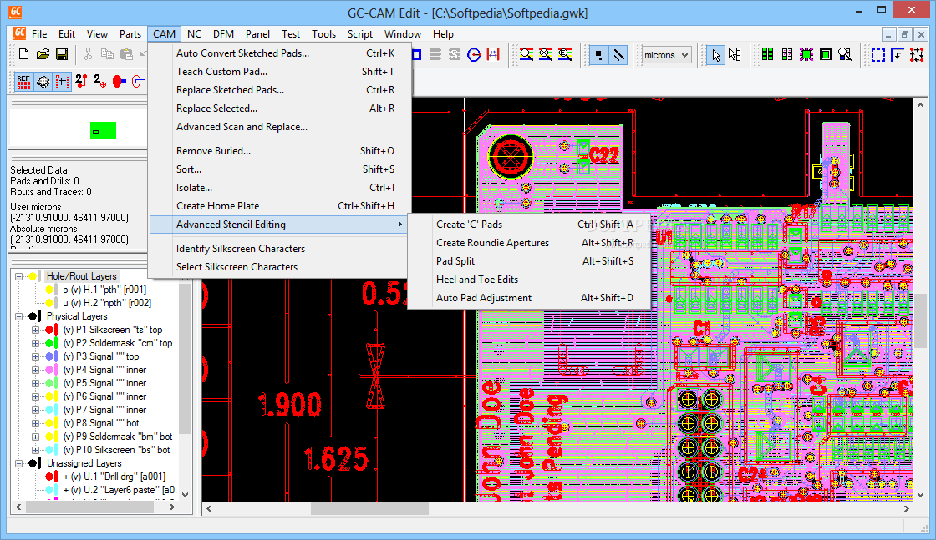Open a file with the folder icon

point(43,55)
